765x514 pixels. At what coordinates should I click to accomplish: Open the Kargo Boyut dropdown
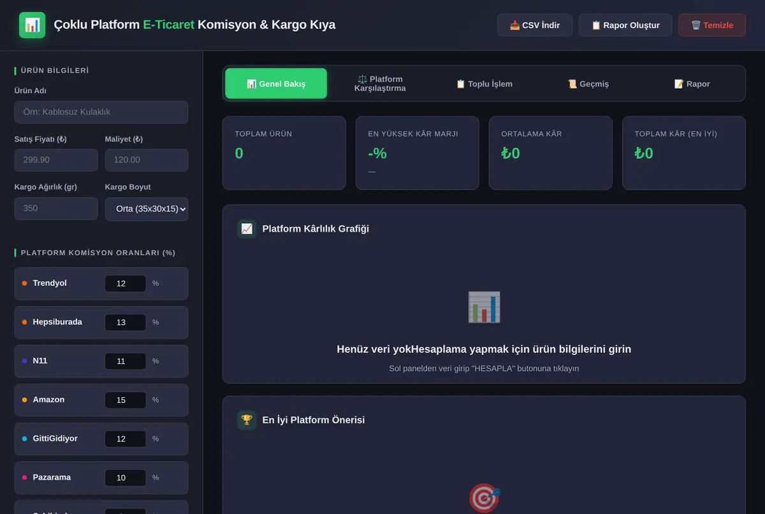click(x=147, y=209)
